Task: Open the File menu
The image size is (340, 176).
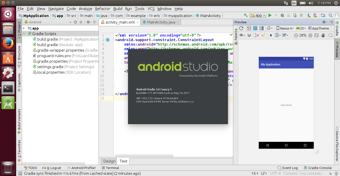Action: coord(21,9)
